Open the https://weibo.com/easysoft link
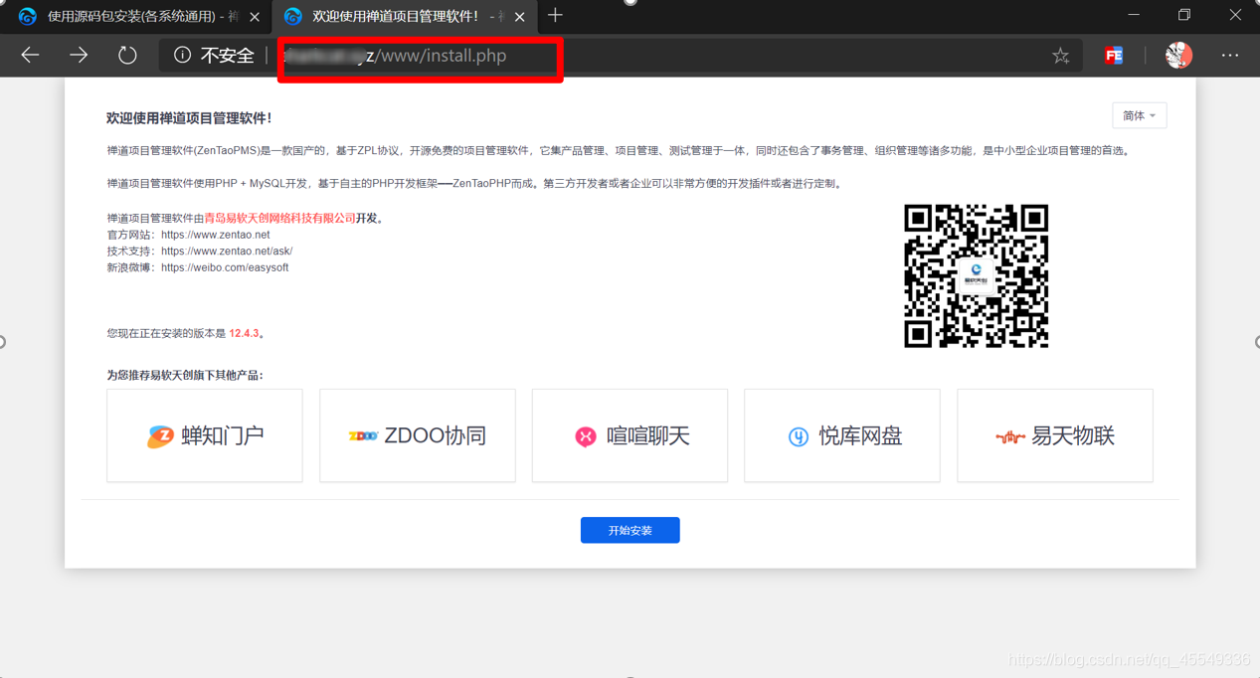Image resolution: width=1260 pixels, height=678 pixels. click(x=225, y=267)
